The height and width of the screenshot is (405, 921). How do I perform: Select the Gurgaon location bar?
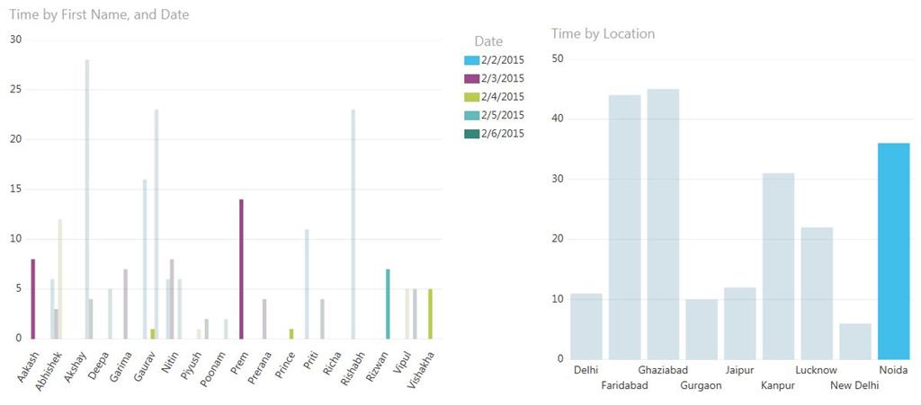coord(702,329)
